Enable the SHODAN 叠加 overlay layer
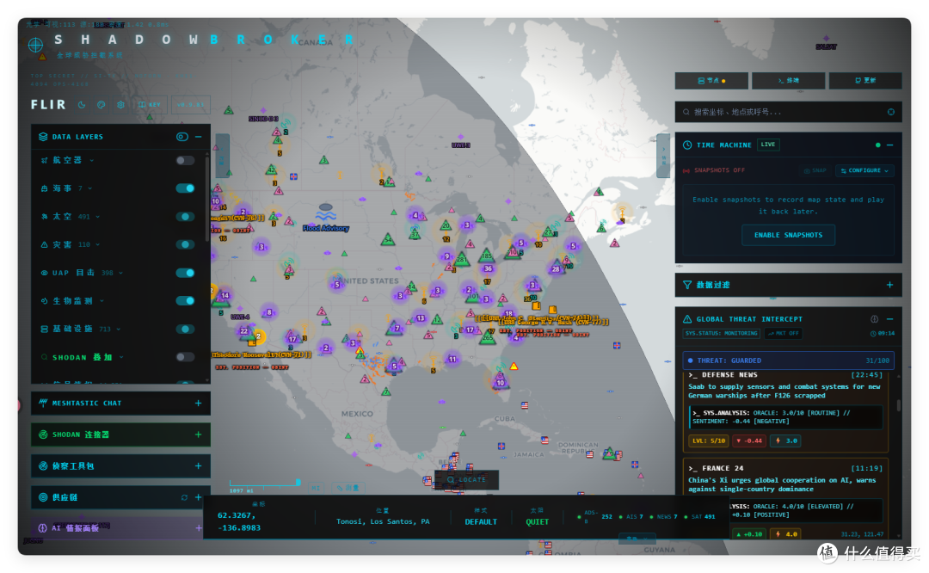The width and height of the screenshot is (929, 573). click(x=185, y=357)
